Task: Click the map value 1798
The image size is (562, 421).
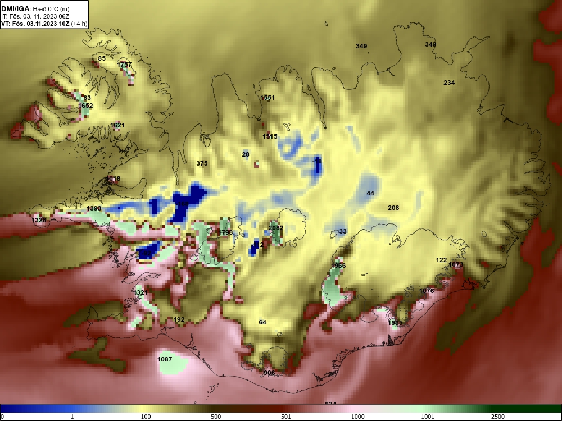Action: coord(225,232)
